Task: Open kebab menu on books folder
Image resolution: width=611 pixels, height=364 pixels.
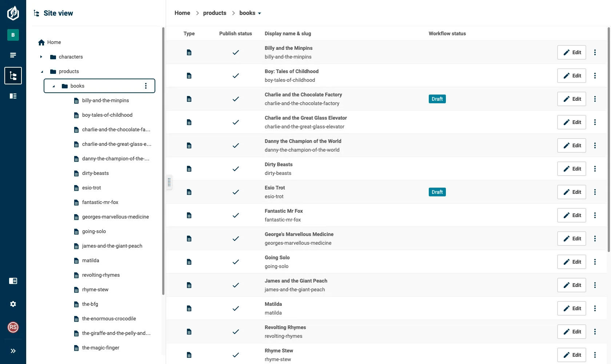Action: (x=146, y=86)
